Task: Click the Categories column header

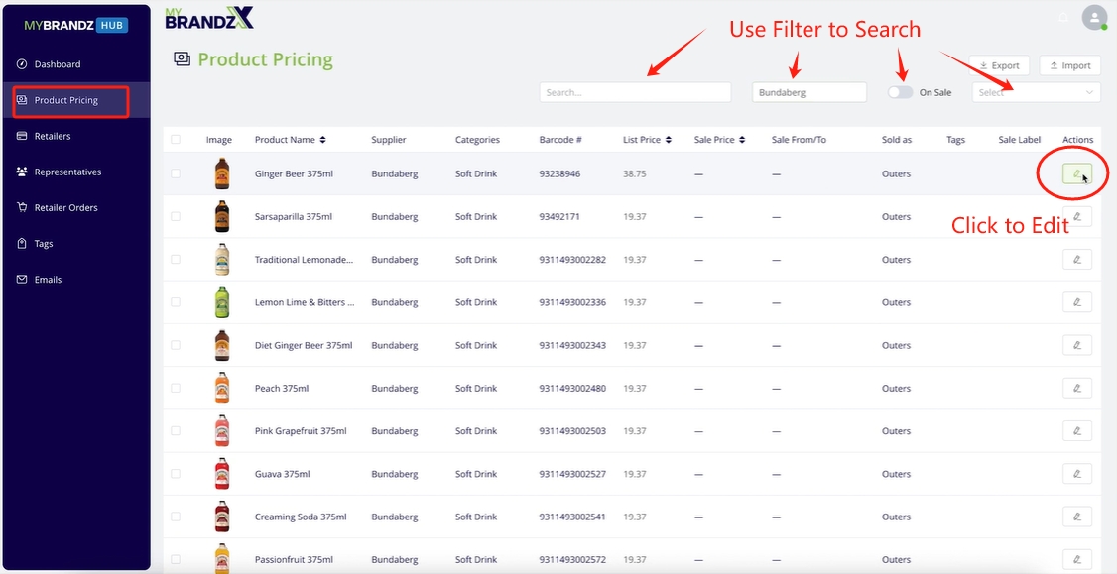Action: 477,140
